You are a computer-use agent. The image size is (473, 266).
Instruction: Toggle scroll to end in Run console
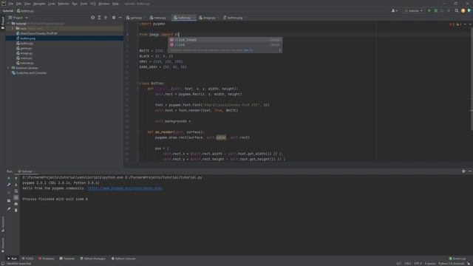point(16,197)
